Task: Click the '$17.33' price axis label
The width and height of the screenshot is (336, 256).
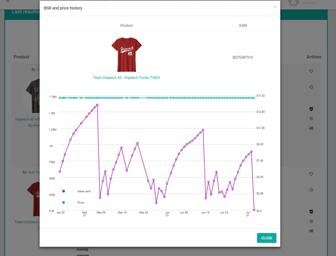Action: tap(261, 96)
